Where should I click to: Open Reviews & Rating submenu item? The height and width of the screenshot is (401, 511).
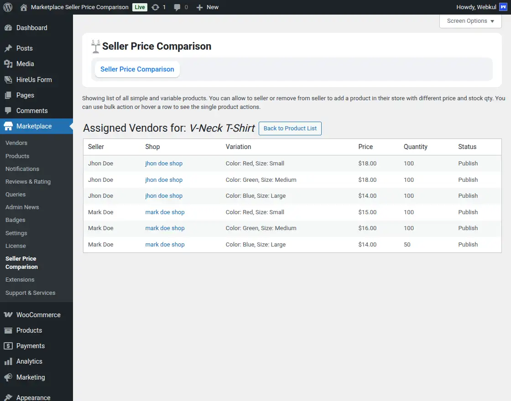pyautogui.click(x=28, y=182)
